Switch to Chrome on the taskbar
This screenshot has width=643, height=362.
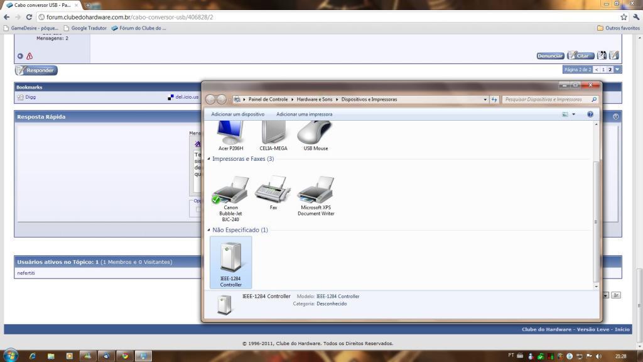(x=125, y=356)
